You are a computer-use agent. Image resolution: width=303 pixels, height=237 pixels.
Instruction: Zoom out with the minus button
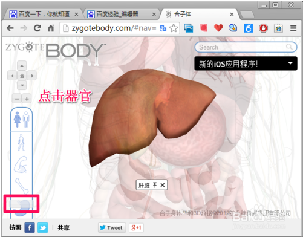17,99
